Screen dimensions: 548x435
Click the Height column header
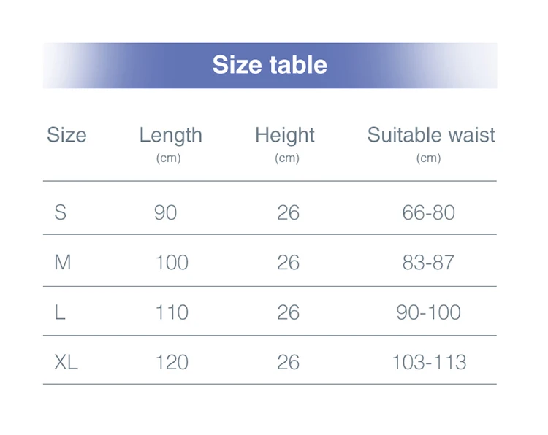tap(285, 135)
